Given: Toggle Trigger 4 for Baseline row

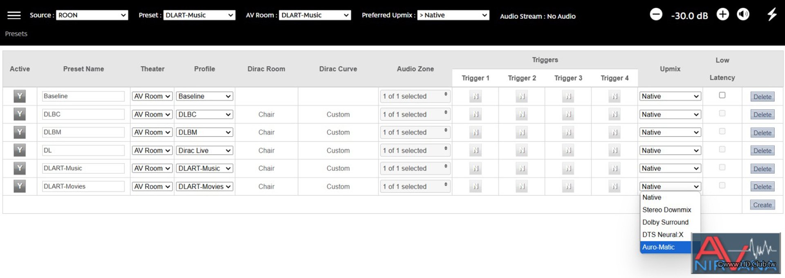Looking at the screenshot, I should tap(615, 96).
